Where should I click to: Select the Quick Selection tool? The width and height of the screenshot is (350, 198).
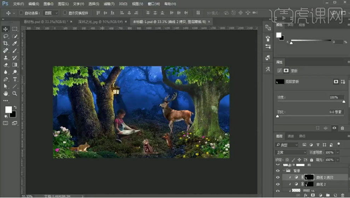(x=15, y=36)
